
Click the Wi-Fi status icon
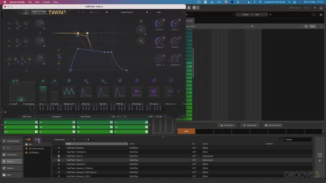(260, 2)
